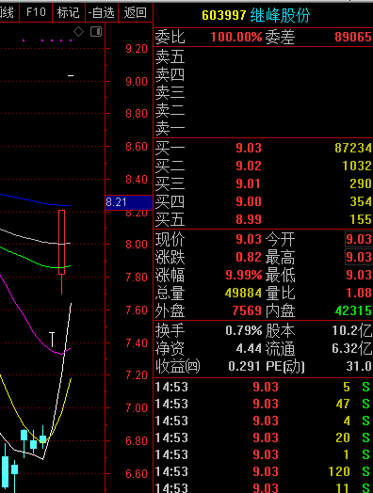This screenshot has width=373, height=493.
Task: Click the 现价 value 9.03
Action: pyautogui.click(x=249, y=240)
